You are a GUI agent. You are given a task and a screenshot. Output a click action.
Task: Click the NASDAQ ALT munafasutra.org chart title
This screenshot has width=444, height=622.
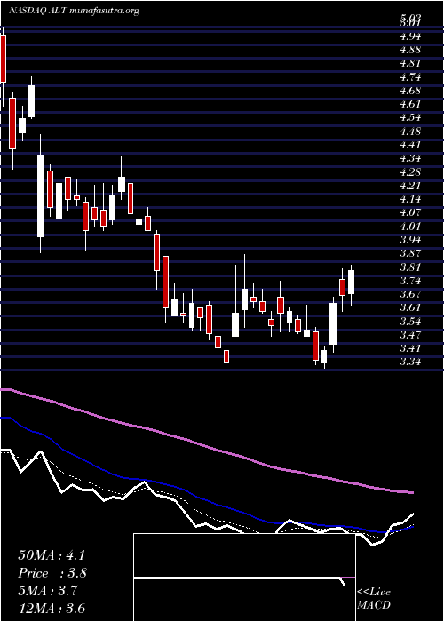74,11
